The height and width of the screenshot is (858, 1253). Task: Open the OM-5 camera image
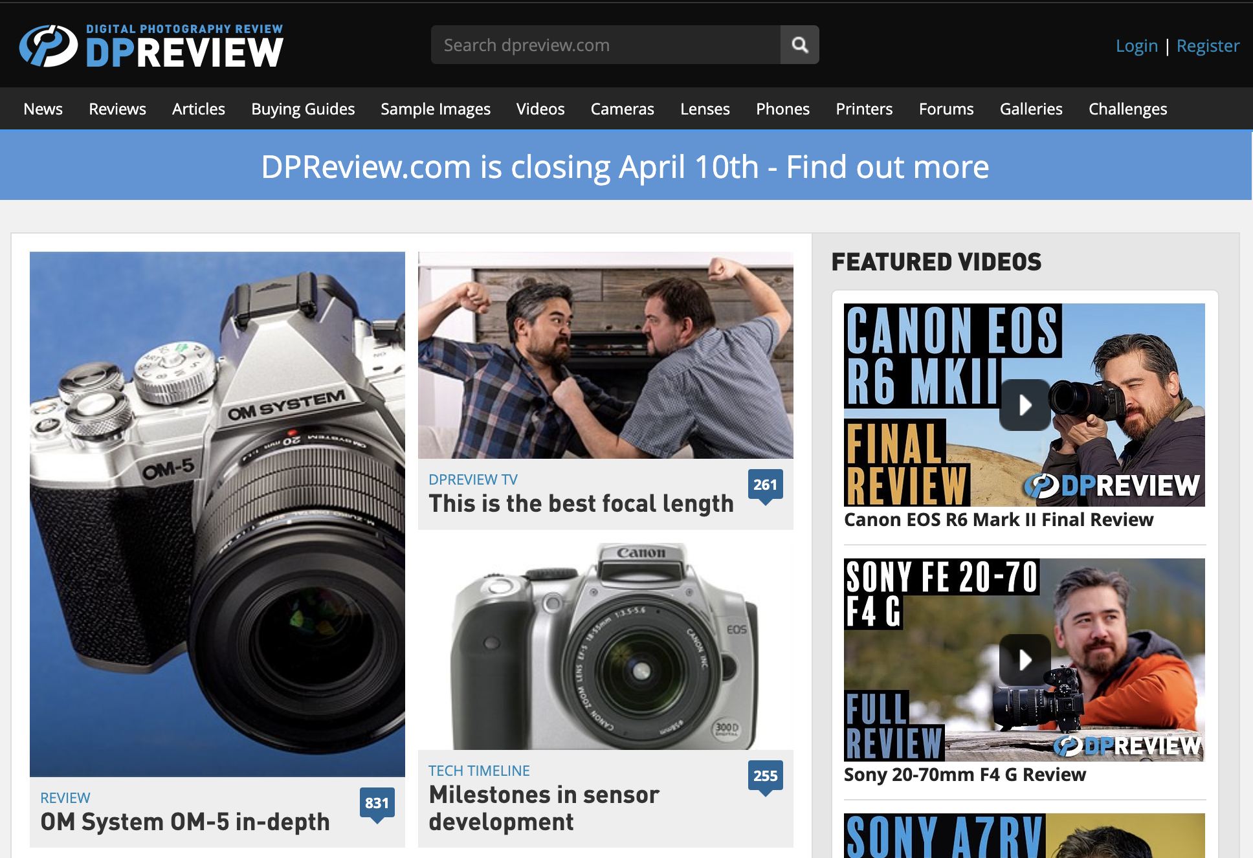[217, 514]
